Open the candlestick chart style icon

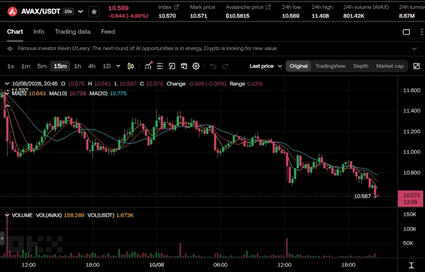(x=131, y=66)
